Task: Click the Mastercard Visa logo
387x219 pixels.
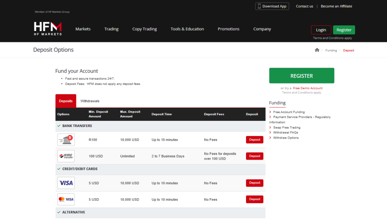Action: coord(66,199)
